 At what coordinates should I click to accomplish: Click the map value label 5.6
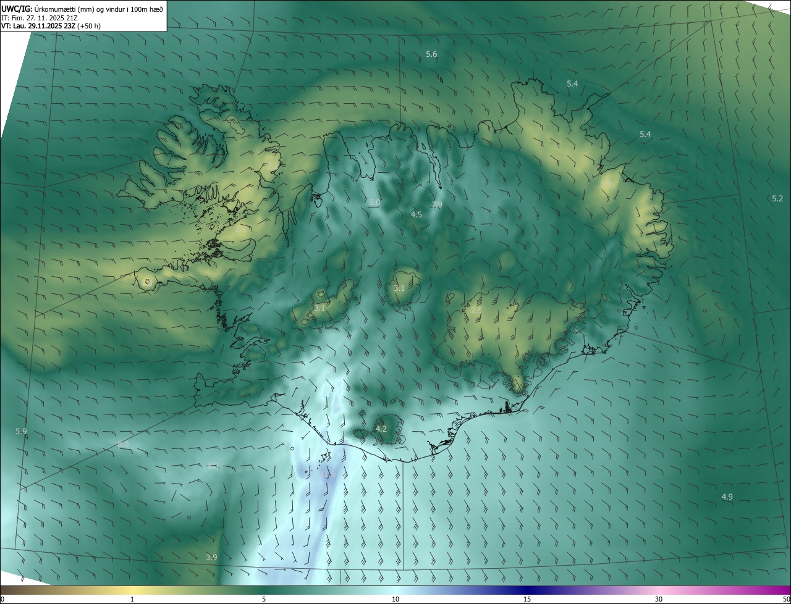[431, 54]
